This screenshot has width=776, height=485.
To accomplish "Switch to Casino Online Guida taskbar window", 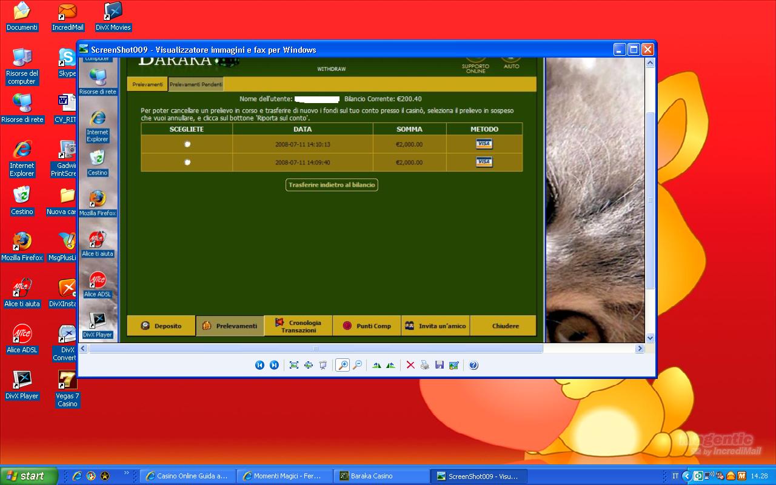I will pyautogui.click(x=188, y=476).
